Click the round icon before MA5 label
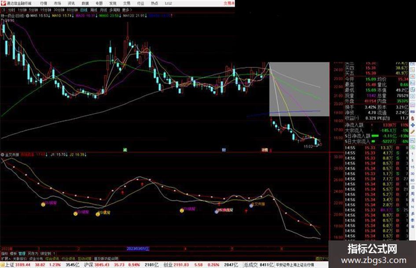The width and height of the screenshot is (416, 268). point(27,16)
